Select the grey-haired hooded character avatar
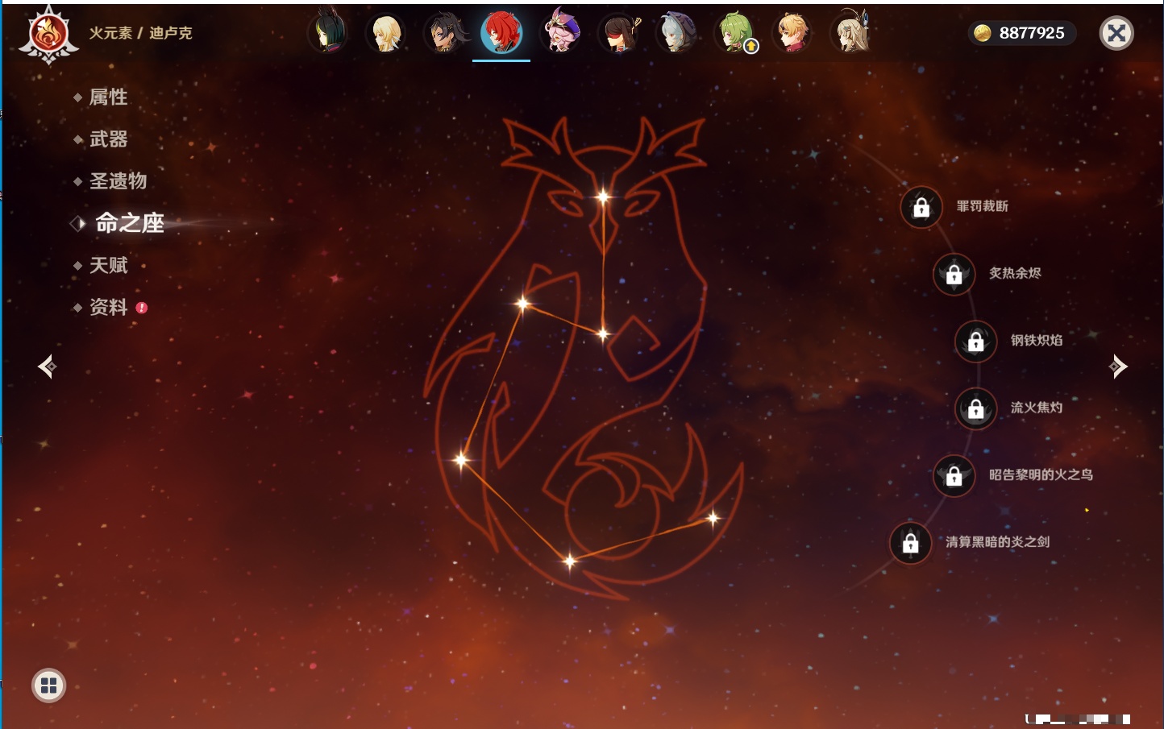Image resolution: width=1164 pixels, height=729 pixels. pyautogui.click(x=676, y=34)
